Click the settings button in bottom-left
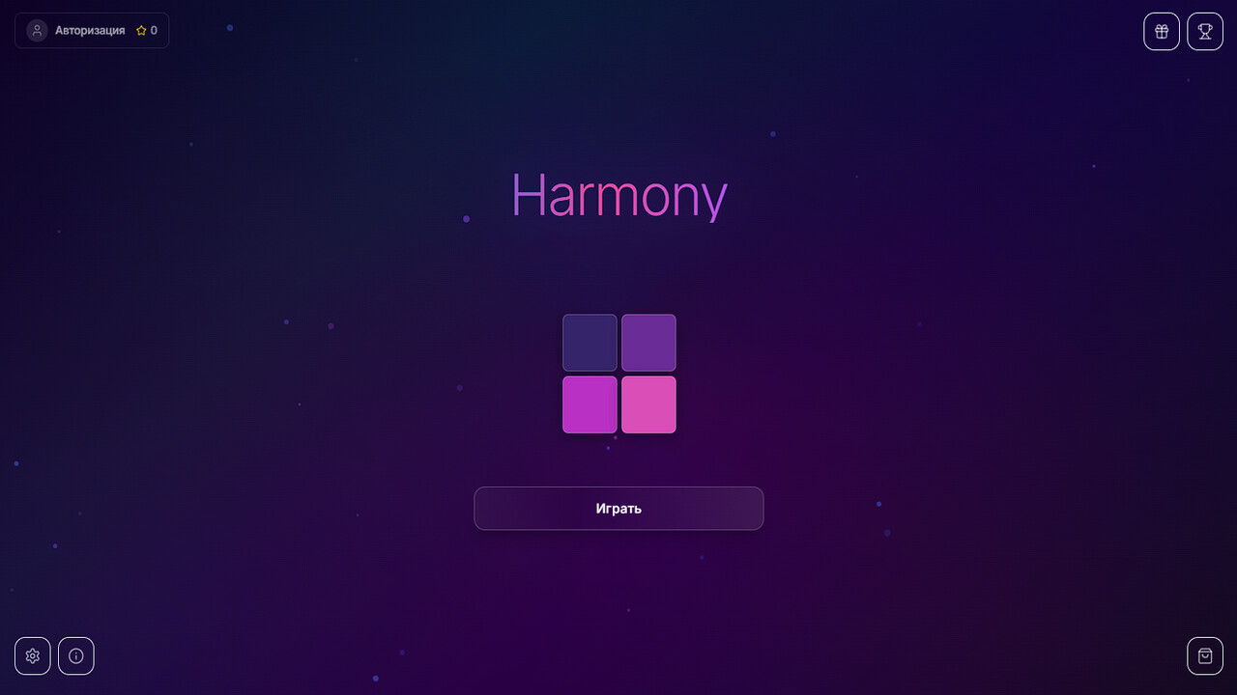 click(32, 655)
